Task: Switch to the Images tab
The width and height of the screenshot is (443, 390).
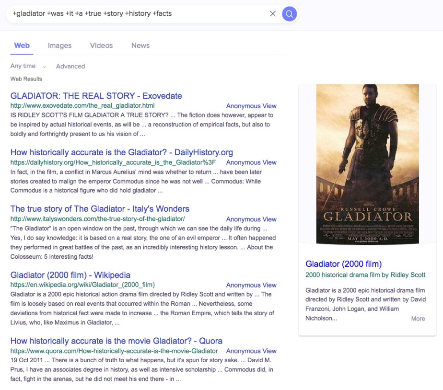Action: [59, 46]
